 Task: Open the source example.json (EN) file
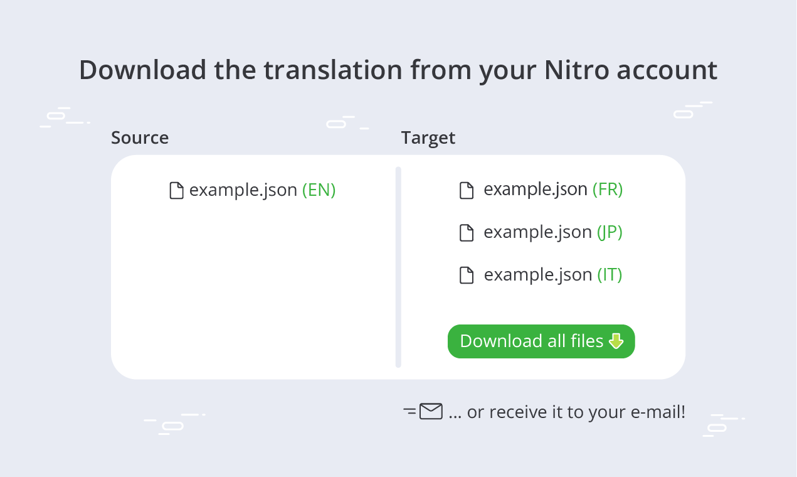click(x=253, y=190)
